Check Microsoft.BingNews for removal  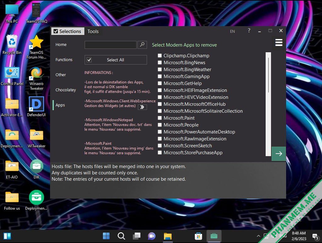[x=160, y=62]
